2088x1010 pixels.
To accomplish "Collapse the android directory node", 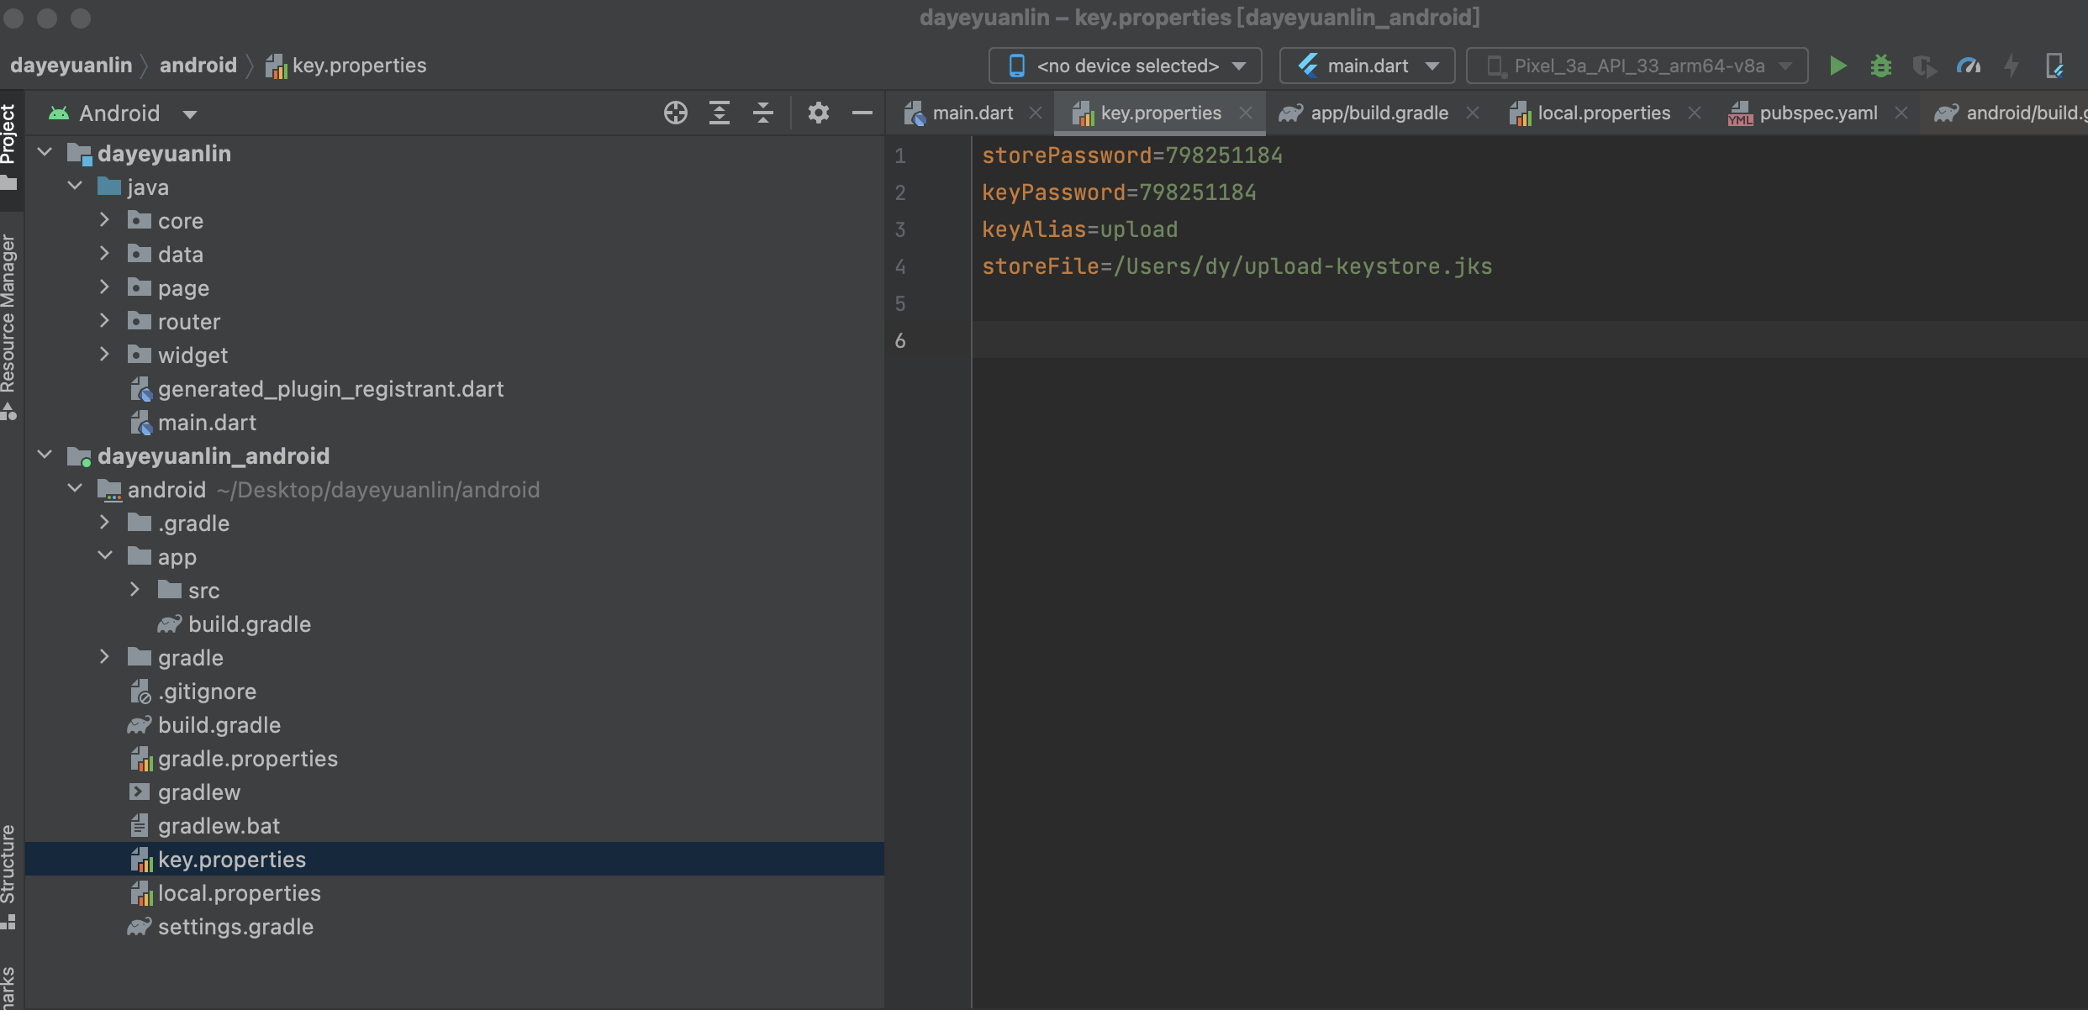I will (x=76, y=489).
